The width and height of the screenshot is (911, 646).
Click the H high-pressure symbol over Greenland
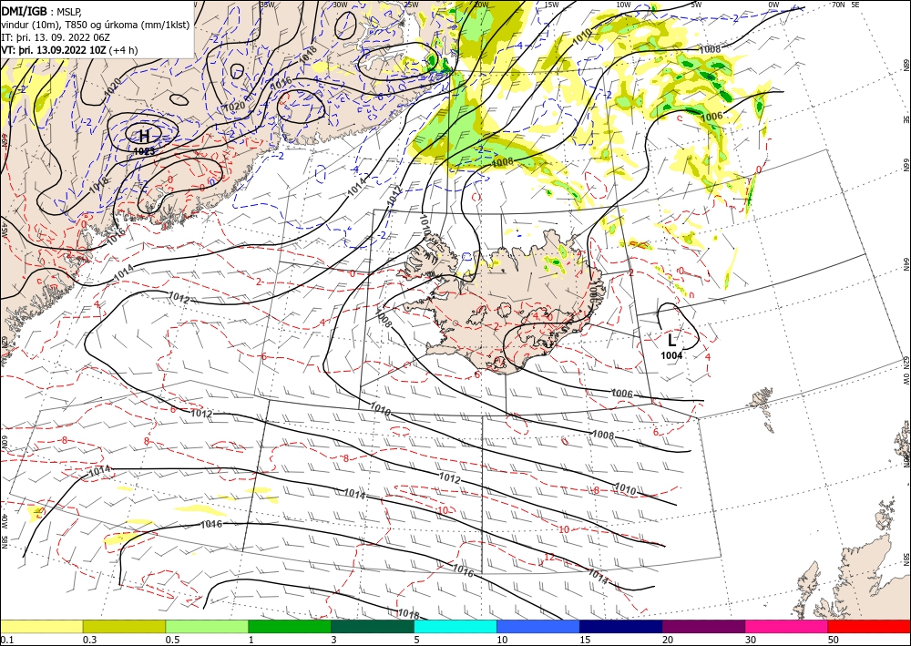tap(144, 137)
